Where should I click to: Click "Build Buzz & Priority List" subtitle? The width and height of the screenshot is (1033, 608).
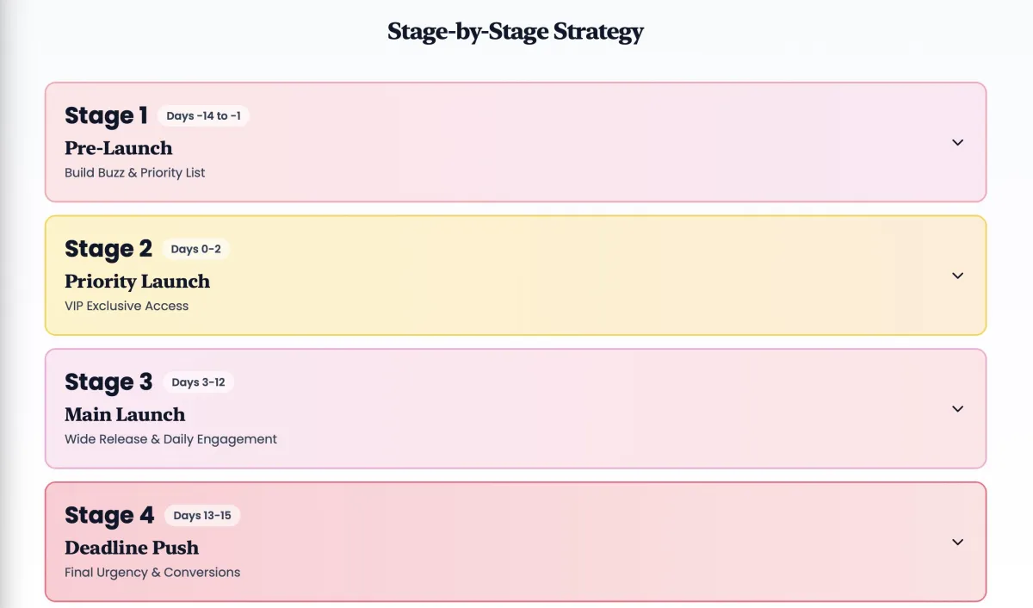(x=135, y=172)
